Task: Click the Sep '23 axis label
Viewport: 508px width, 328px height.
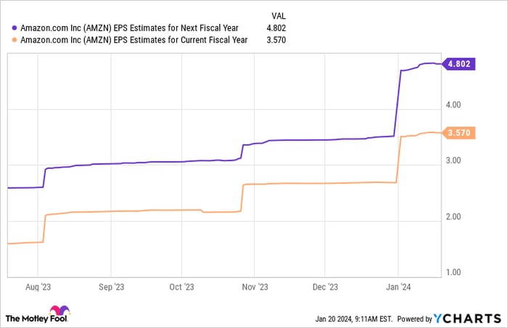Action: coord(110,285)
